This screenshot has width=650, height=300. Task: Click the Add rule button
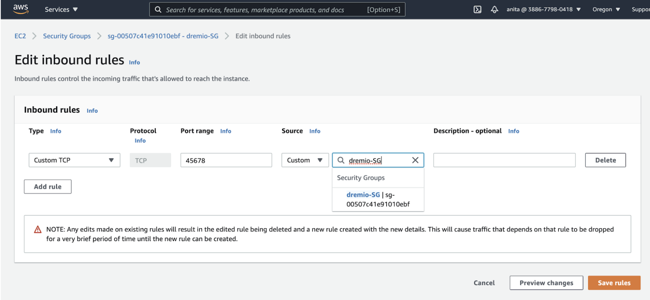point(48,187)
